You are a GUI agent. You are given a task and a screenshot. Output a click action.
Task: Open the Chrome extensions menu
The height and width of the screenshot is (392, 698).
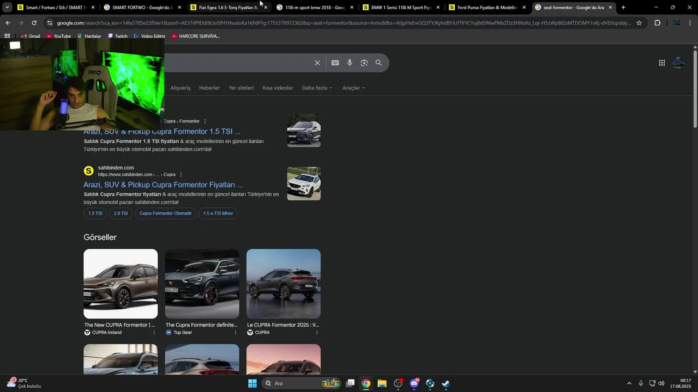[657, 23]
